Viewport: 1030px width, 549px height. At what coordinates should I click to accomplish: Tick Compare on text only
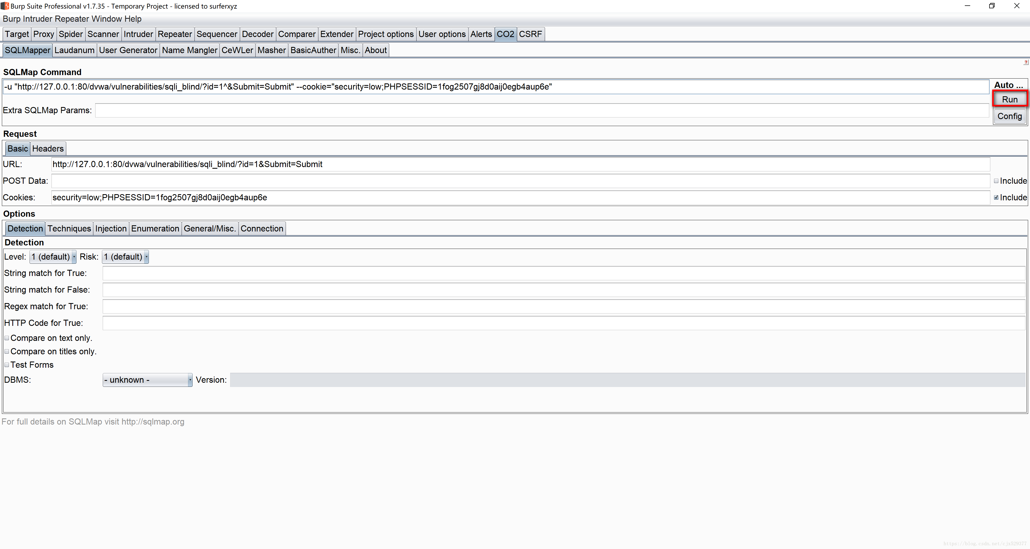pyautogui.click(x=7, y=338)
